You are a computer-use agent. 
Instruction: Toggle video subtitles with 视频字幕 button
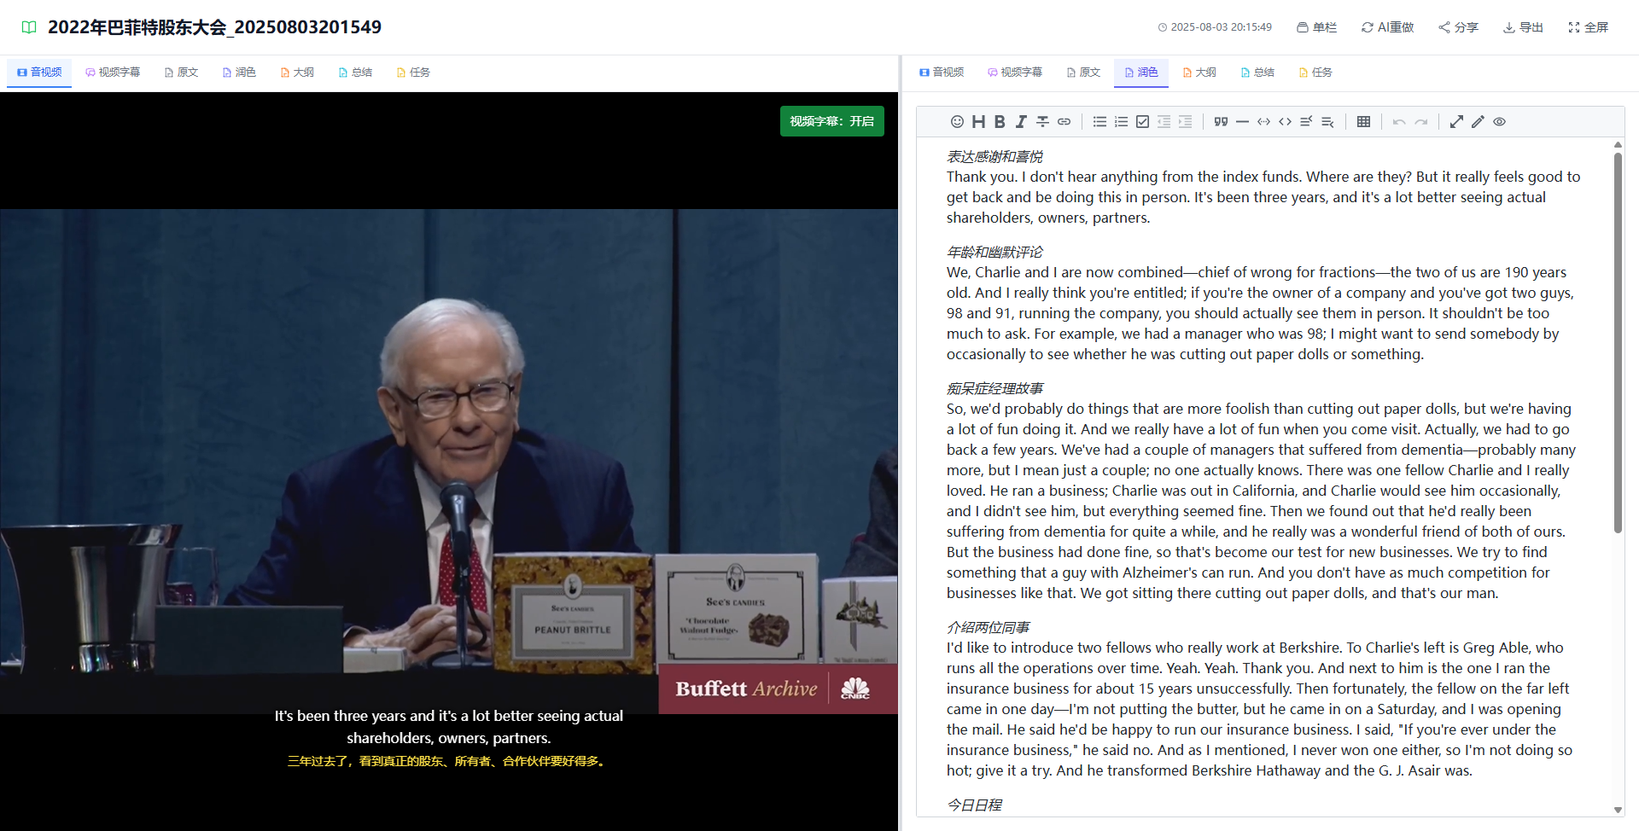click(x=831, y=121)
